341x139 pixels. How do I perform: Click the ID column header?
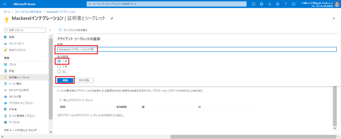[199, 107]
